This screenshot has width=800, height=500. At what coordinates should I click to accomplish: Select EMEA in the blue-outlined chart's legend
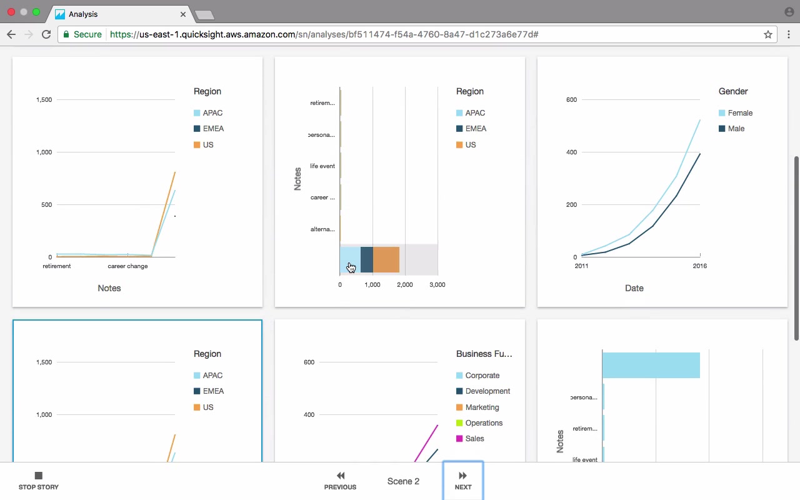(209, 391)
